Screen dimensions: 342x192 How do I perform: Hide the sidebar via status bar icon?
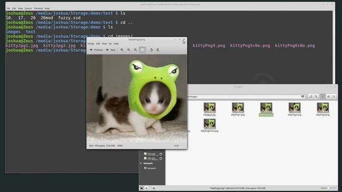pos(154,188)
